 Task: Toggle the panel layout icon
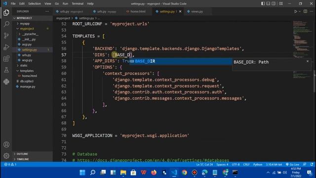pyautogui.click(x=268, y=3)
